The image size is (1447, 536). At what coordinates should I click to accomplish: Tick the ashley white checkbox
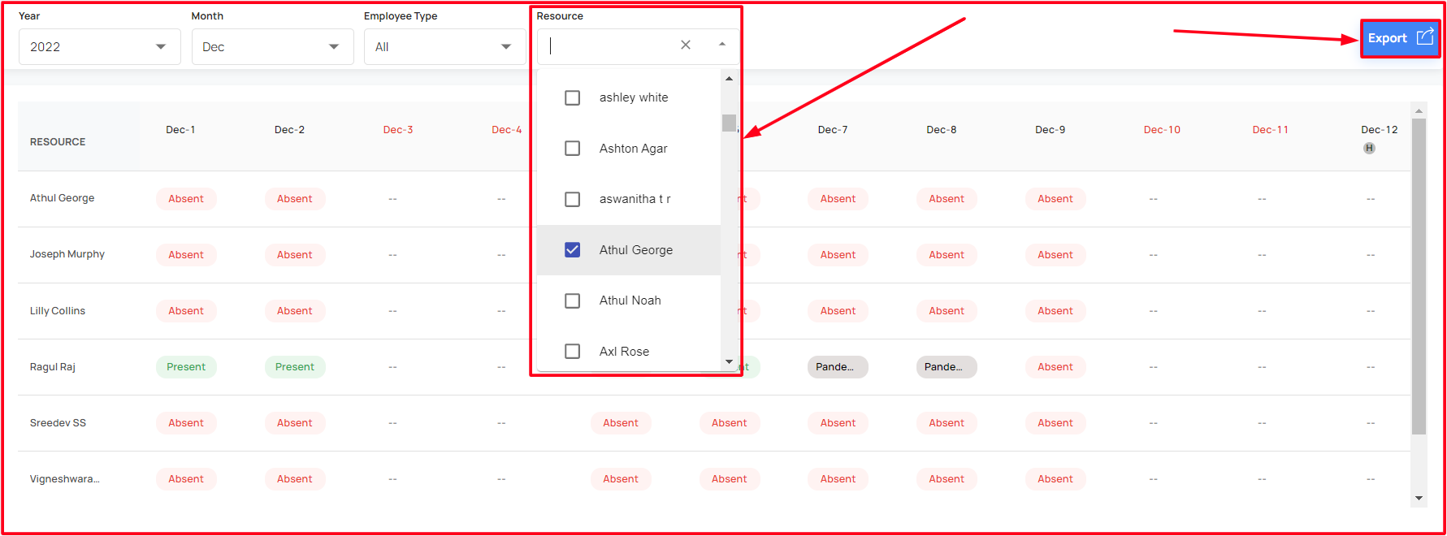coord(573,97)
